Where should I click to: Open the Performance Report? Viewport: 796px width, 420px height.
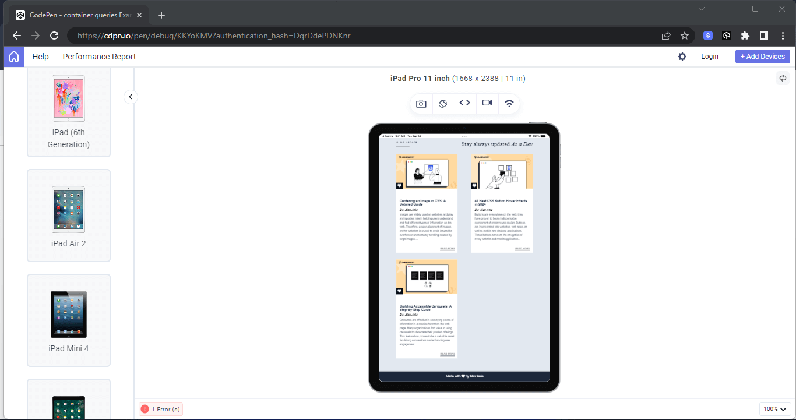(x=99, y=57)
